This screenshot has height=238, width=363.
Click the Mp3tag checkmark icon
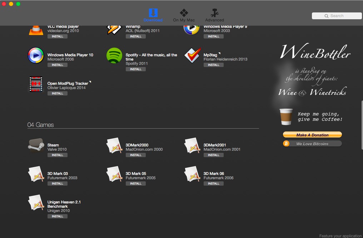(x=192, y=56)
